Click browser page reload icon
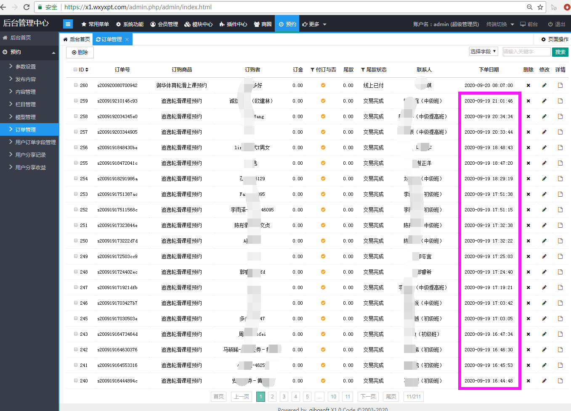The width and height of the screenshot is (571, 411). (x=27, y=7)
